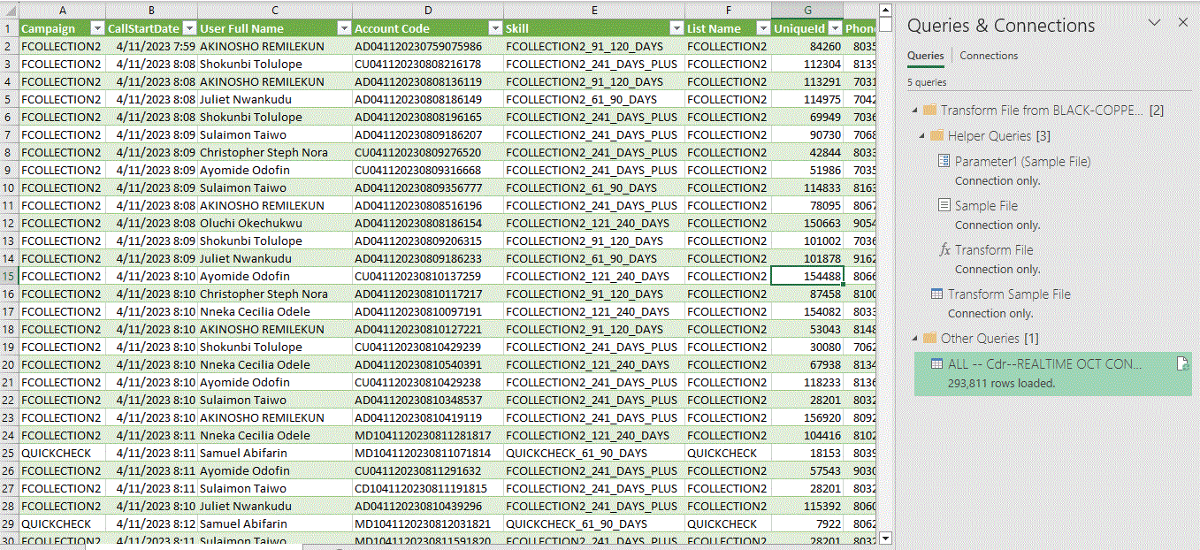Image resolution: width=1200 pixels, height=550 pixels.
Task: Click the Parameter1 (Sample File) query icon
Action: (x=944, y=162)
